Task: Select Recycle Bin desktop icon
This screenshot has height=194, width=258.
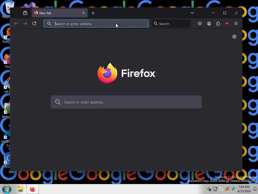Action: point(6,10)
